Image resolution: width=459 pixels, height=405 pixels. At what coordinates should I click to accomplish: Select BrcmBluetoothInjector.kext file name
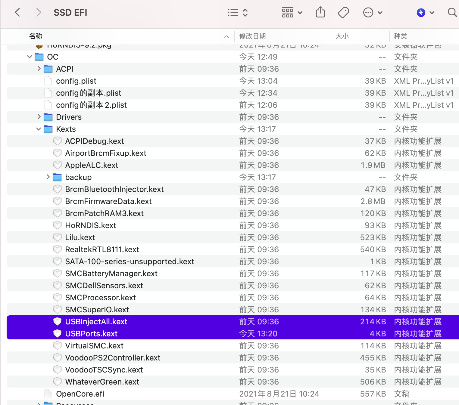pos(114,189)
